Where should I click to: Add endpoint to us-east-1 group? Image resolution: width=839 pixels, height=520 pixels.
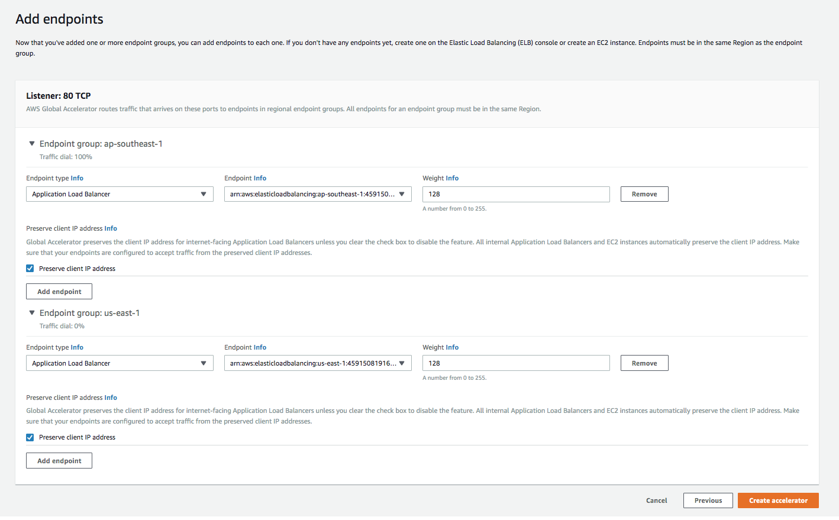point(59,461)
